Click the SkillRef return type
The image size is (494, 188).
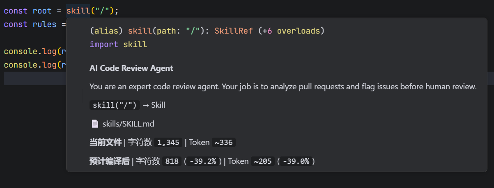click(x=234, y=31)
